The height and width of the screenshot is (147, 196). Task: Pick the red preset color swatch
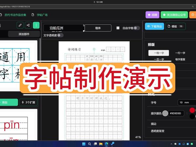[x=192, y=110]
